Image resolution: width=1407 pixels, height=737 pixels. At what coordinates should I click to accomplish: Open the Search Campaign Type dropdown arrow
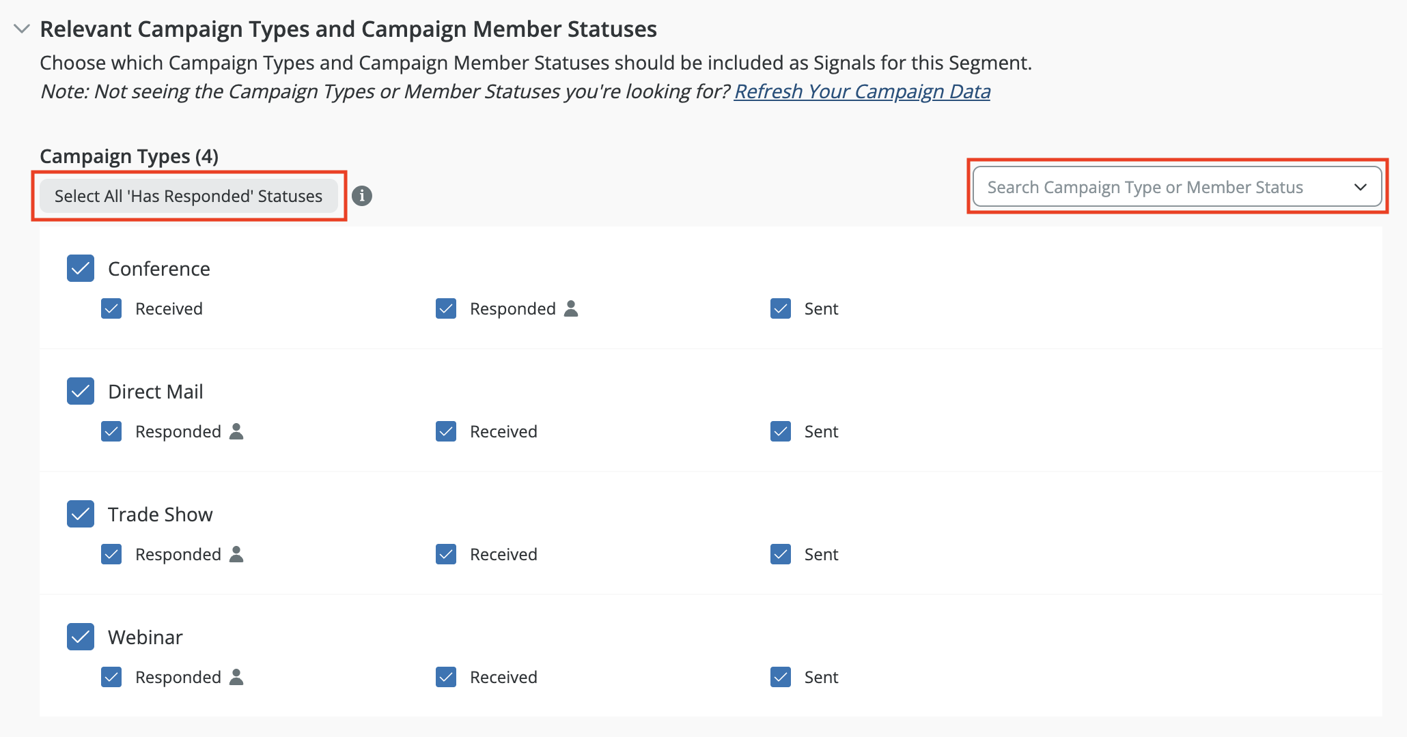coord(1360,187)
